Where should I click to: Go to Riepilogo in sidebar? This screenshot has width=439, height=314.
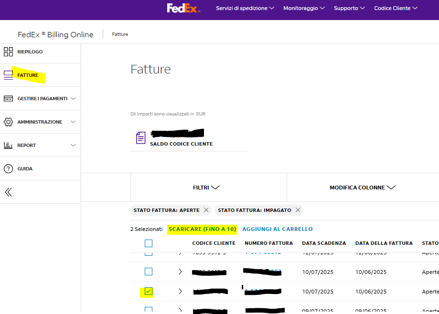click(30, 52)
